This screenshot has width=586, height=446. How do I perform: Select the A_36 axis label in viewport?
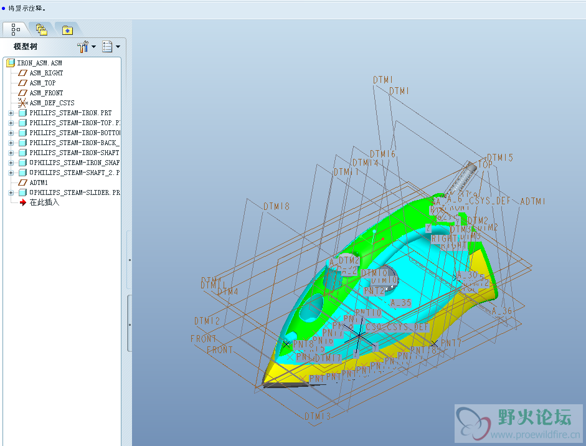(x=501, y=311)
